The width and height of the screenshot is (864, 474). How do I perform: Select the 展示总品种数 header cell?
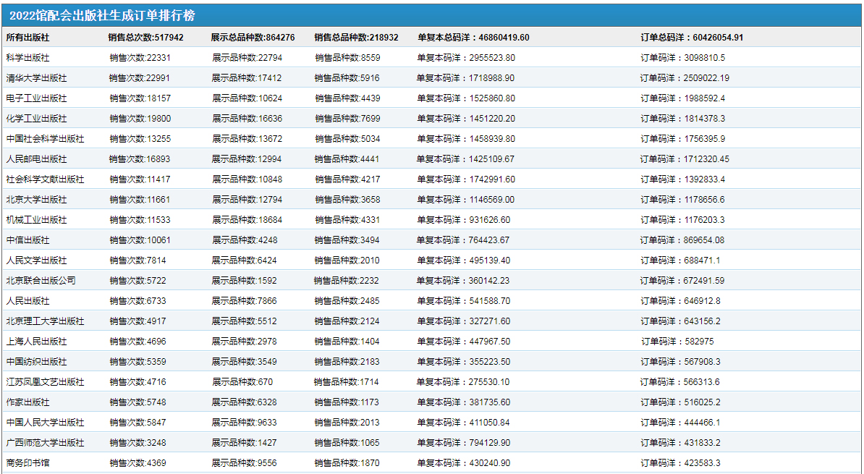[253, 38]
